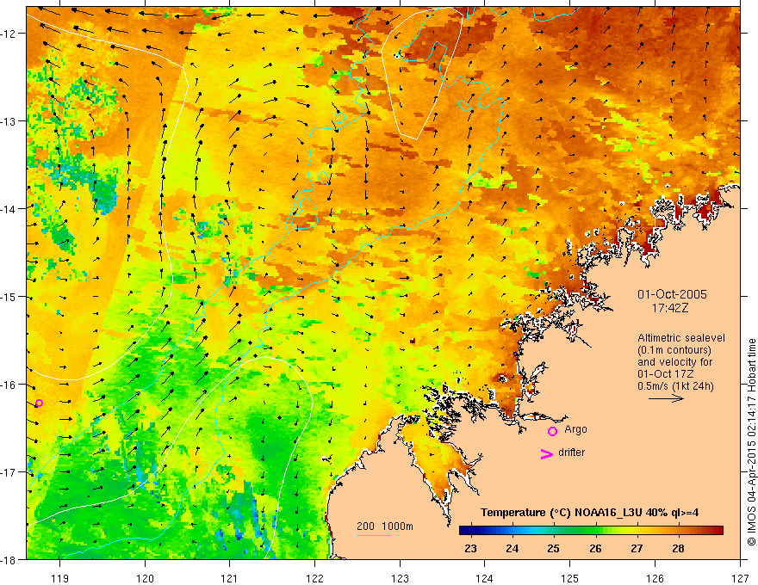This screenshot has height=585, width=758.
Task: Click the '01-Oct 17Z' text line
Action: (665, 374)
